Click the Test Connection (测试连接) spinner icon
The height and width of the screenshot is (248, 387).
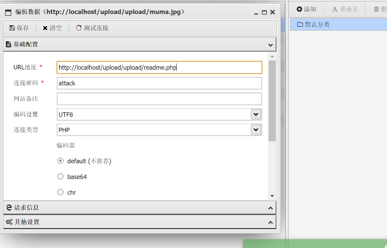tap(79, 28)
